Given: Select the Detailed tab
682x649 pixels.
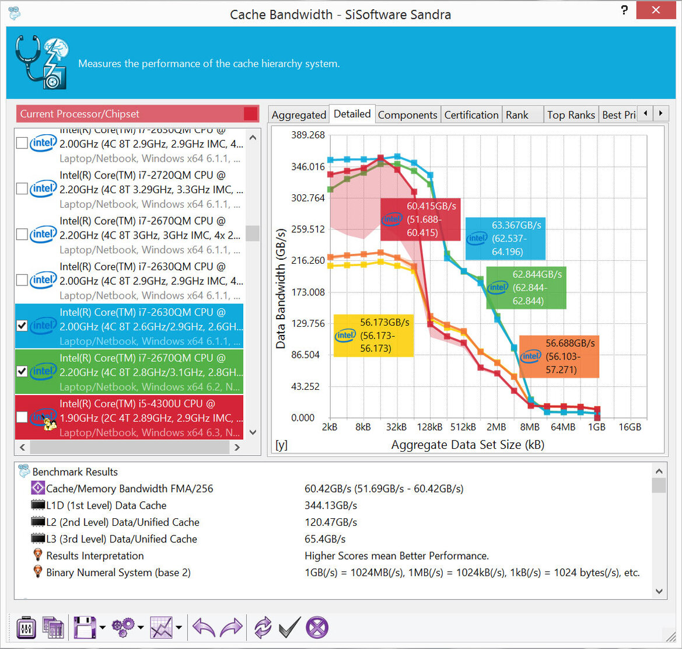Looking at the screenshot, I should pyautogui.click(x=352, y=114).
